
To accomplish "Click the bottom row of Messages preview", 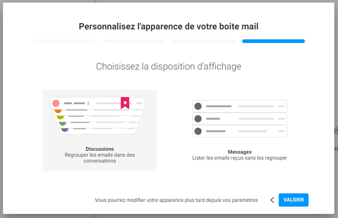I will (239, 131).
